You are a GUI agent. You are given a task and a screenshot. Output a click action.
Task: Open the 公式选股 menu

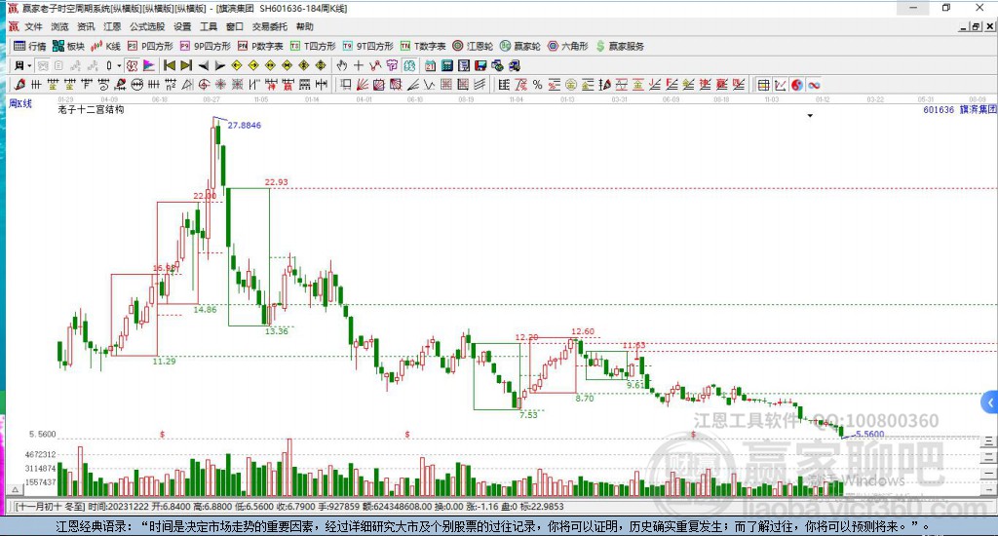point(147,26)
